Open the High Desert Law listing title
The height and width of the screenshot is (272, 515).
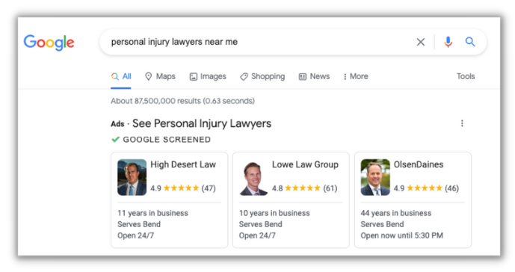pyautogui.click(x=183, y=164)
